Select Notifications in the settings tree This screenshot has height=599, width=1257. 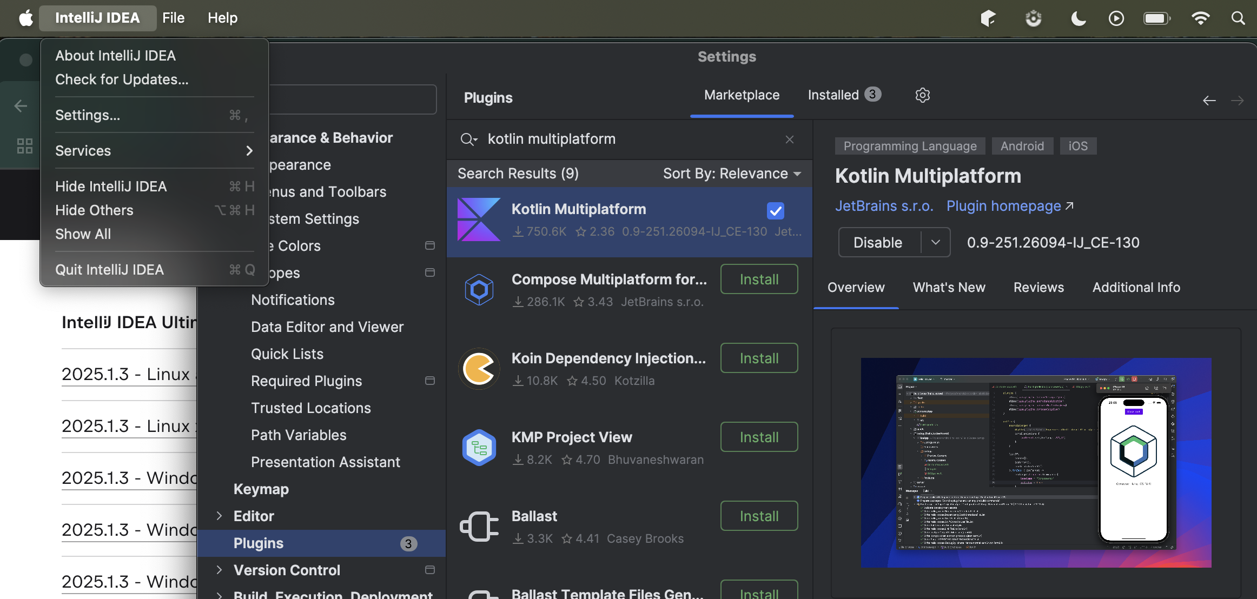tap(293, 300)
